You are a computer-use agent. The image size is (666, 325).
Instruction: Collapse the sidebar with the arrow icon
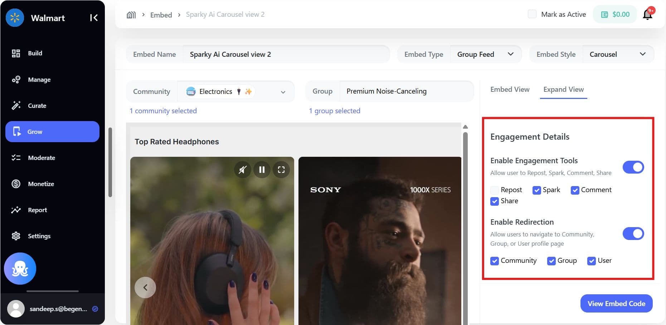(x=94, y=18)
